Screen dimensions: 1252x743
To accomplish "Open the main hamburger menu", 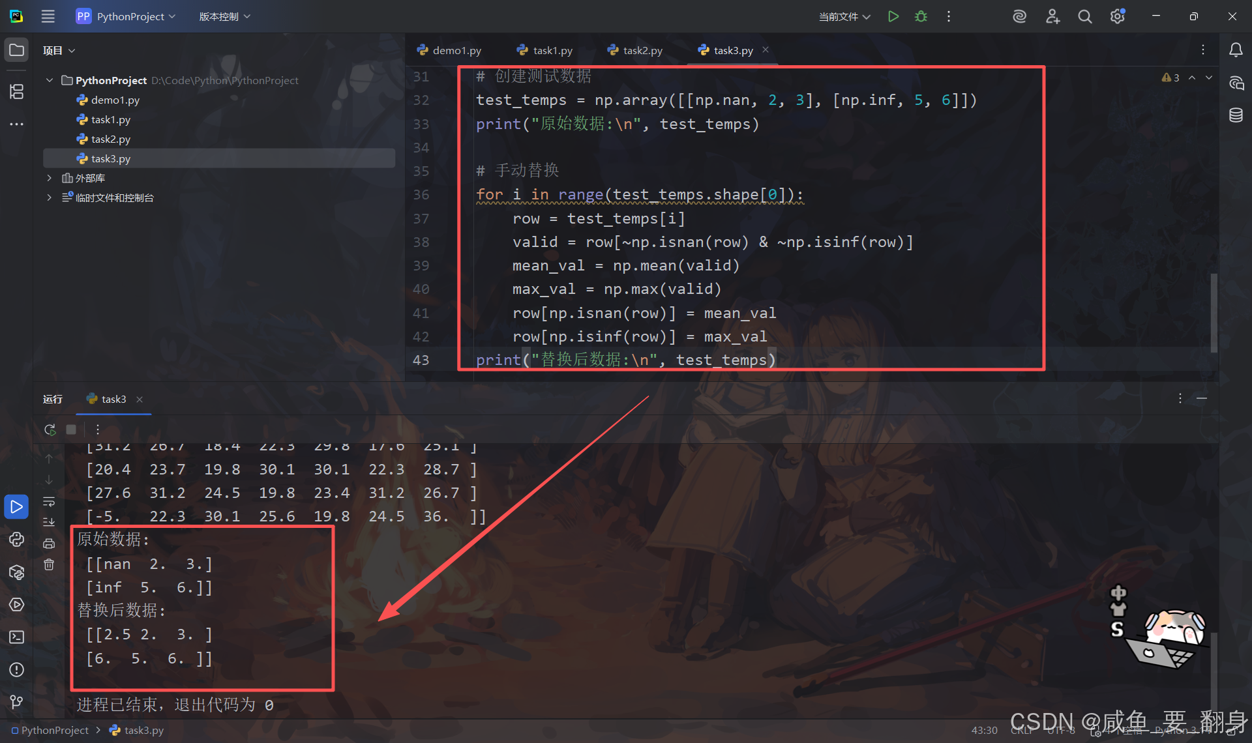I will 48,16.
